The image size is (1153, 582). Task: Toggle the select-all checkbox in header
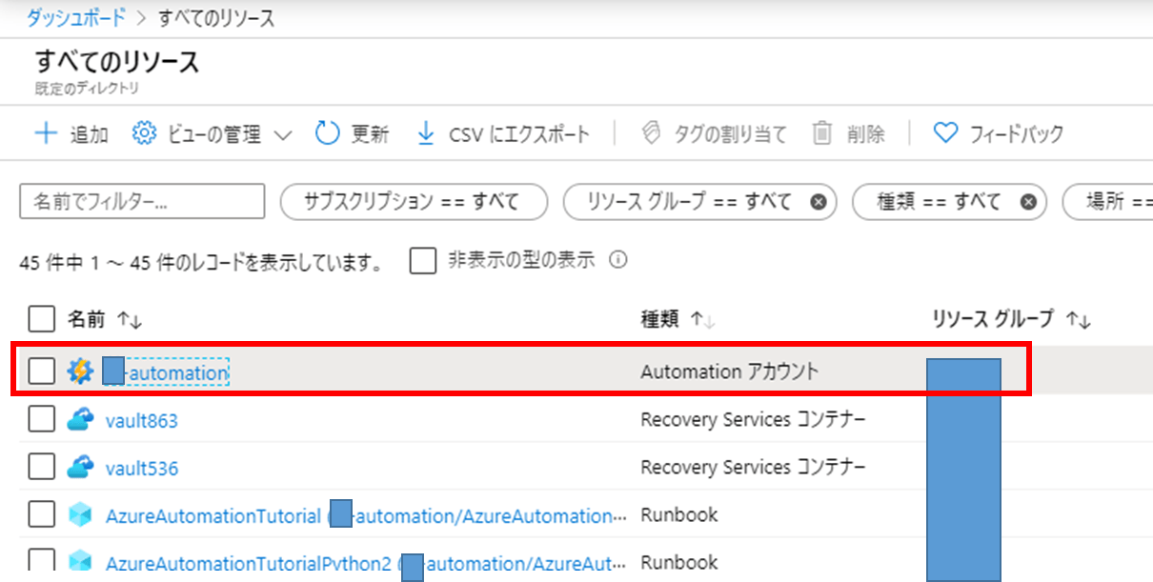pos(41,318)
